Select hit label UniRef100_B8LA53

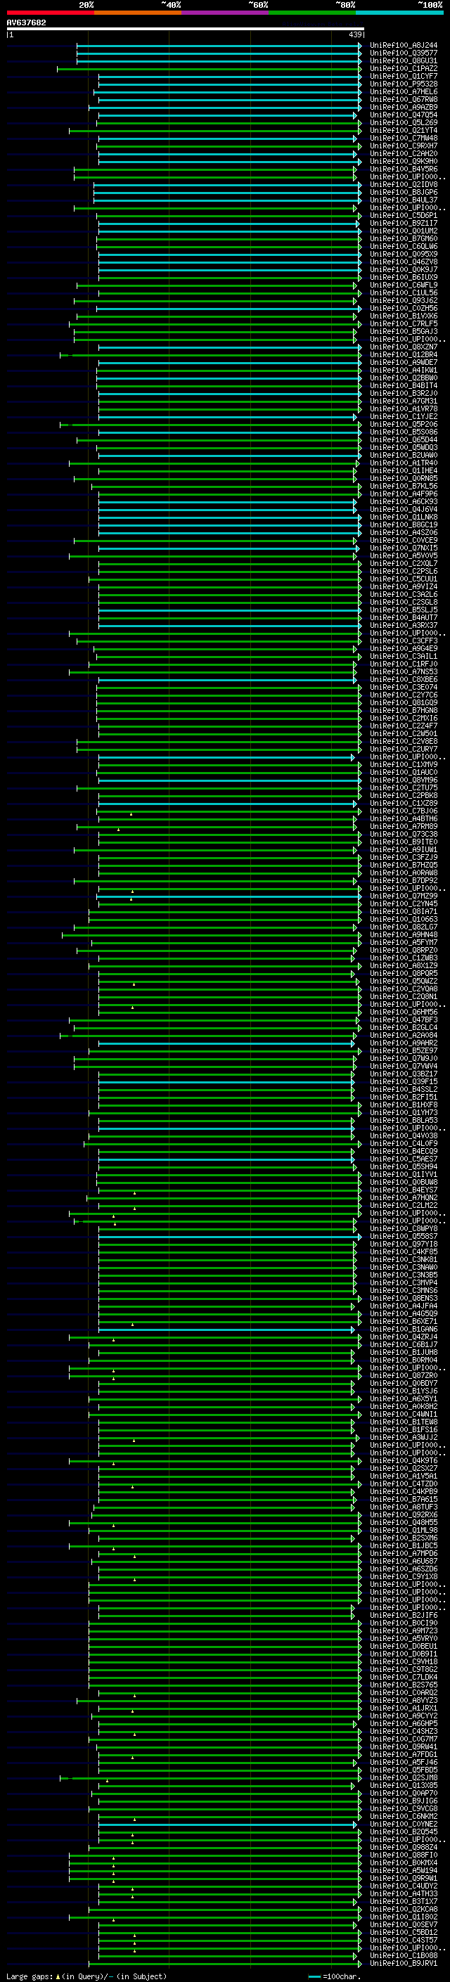[404, 1120]
